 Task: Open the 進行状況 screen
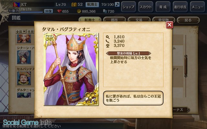(180, 7)
